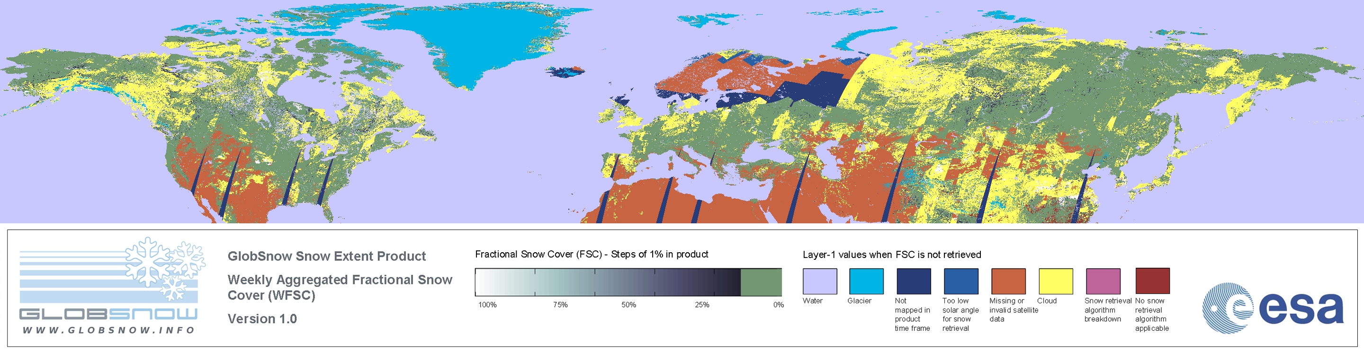Click the Water legend color swatch

click(x=820, y=281)
